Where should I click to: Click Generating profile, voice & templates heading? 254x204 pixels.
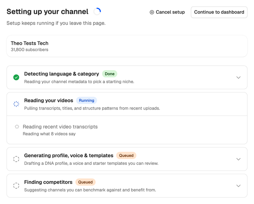pos(69,155)
